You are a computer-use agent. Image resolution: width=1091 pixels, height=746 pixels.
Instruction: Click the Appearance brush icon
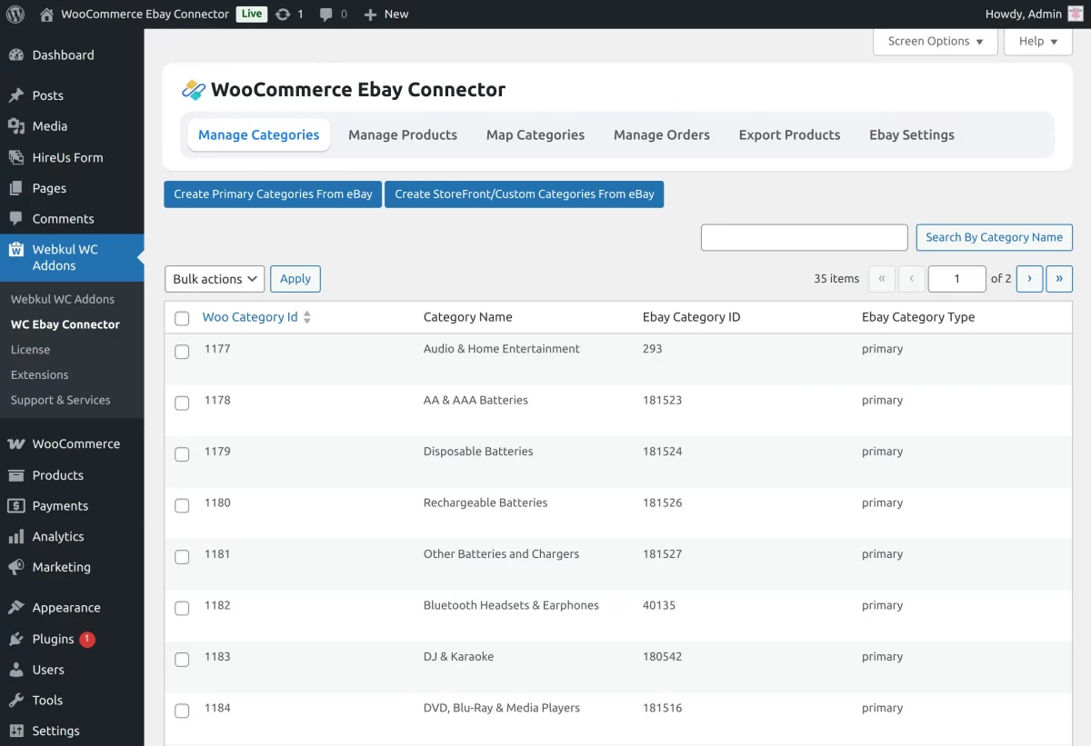click(x=16, y=608)
